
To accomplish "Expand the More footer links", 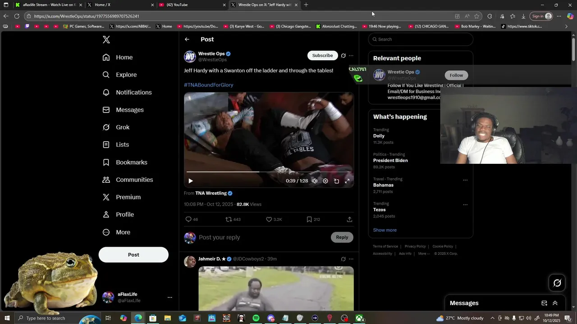I will click(x=424, y=254).
